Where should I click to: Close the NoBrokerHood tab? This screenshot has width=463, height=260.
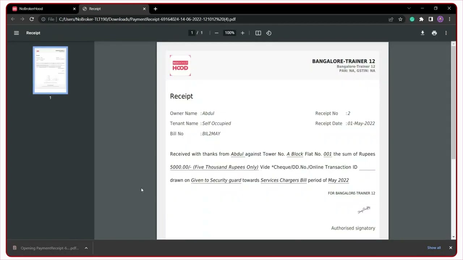74,9
